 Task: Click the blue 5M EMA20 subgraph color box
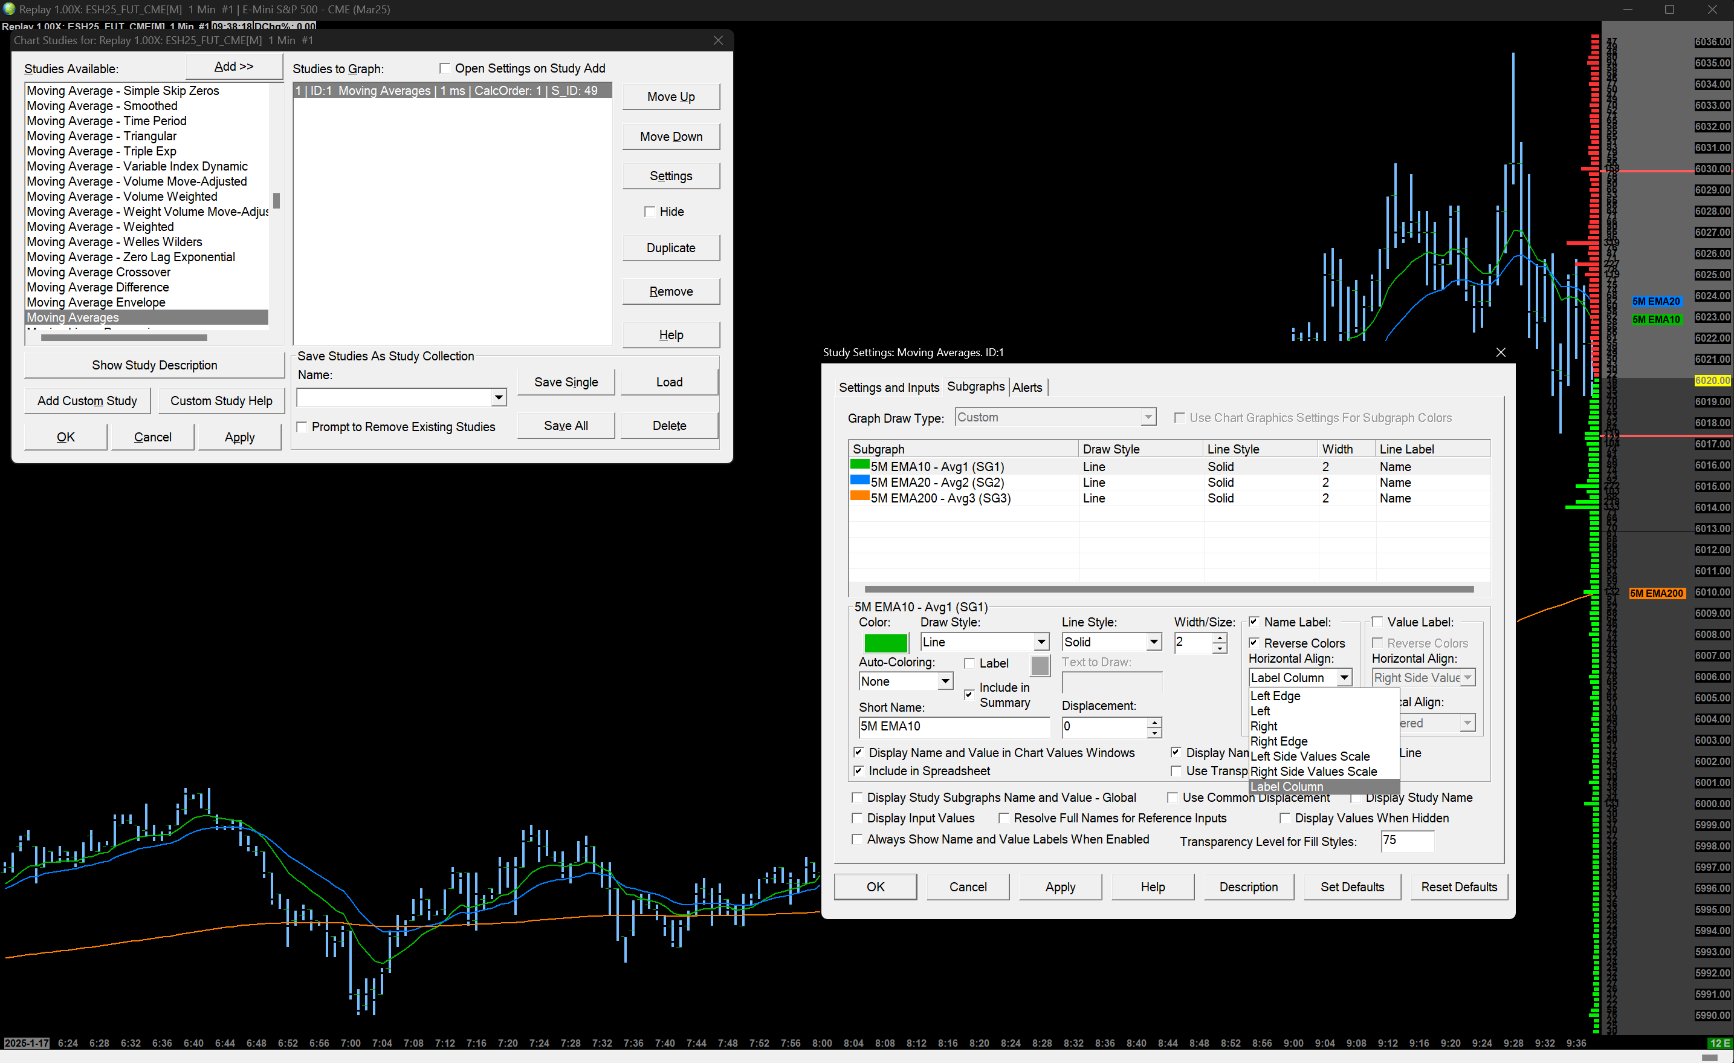pyautogui.click(x=859, y=481)
